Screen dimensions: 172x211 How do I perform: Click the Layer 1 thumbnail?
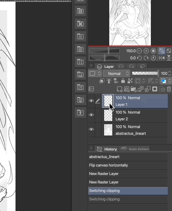(x=108, y=101)
